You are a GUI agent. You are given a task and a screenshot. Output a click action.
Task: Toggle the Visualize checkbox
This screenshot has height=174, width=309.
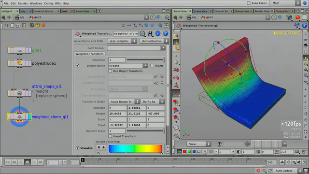77,148
